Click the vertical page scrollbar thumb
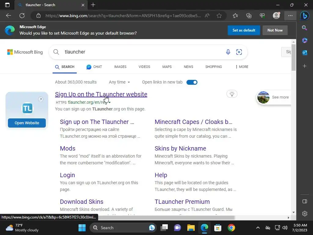Screen dimensions: 313x235 click(293, 57)
